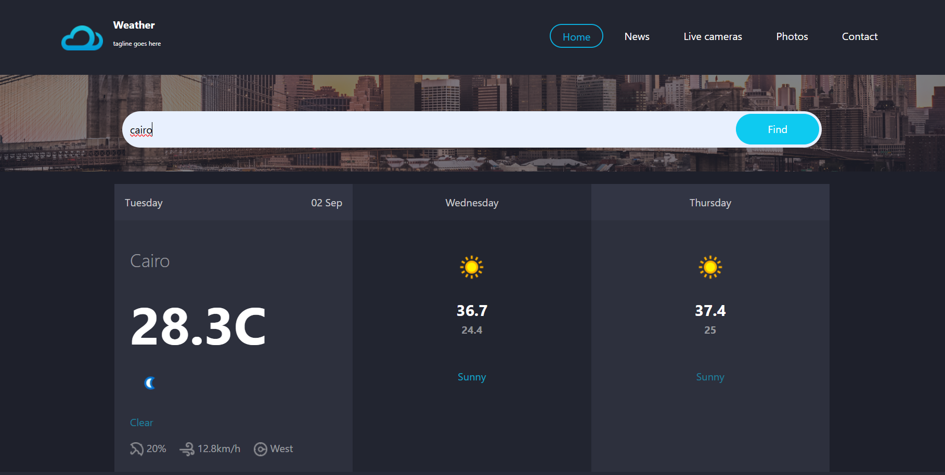Select the highlighted Home navigation icon pill

tap(576, 36)
